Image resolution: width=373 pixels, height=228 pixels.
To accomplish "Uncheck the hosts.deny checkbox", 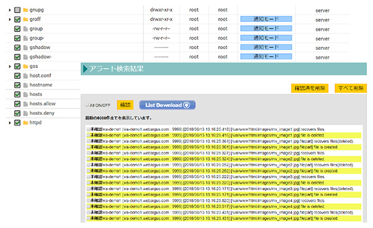I will [17, 113].
